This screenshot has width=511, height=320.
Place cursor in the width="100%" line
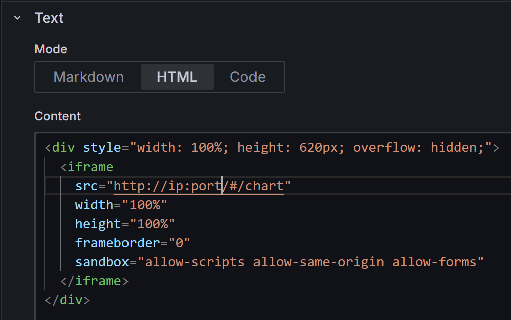tap(120, 205)
